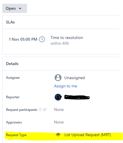Click the Unassigned avatar icon
The image size is (123, 143).
point(58,78)
